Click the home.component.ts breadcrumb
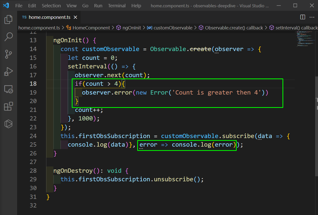This screenshot has height=215, width=318. [x=39, y=28]
